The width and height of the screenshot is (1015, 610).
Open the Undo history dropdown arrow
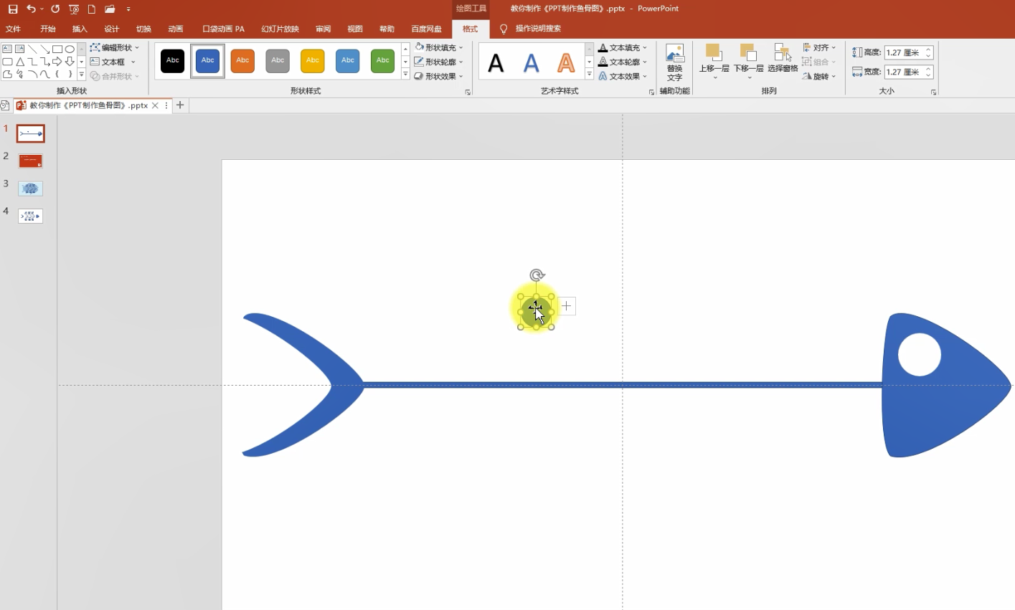(42, 9)
